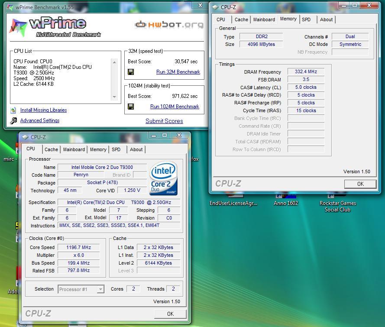Select the Rockstar Games Social Club shortcut
This screenshot has height=327, width=385.
coord(338,206)
